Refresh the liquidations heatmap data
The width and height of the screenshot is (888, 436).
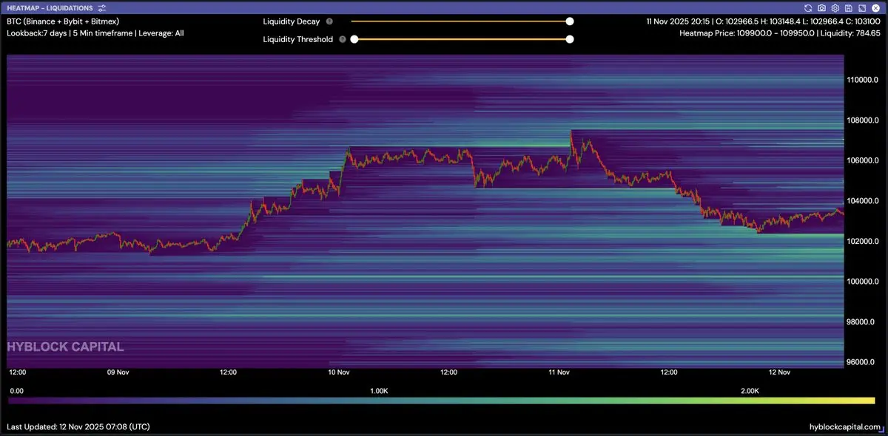[808, 8]
